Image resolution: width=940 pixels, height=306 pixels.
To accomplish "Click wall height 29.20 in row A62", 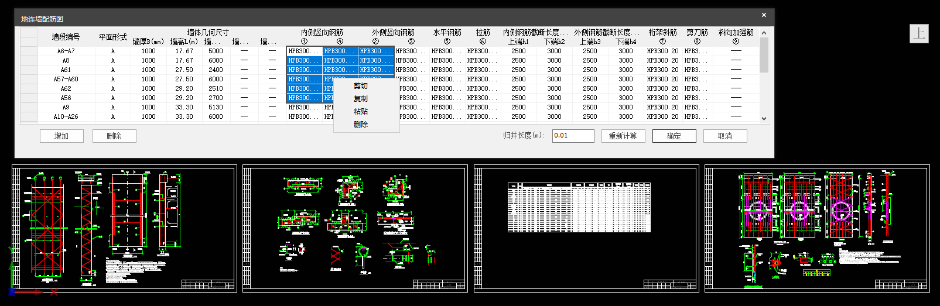I will pos(184,89).
